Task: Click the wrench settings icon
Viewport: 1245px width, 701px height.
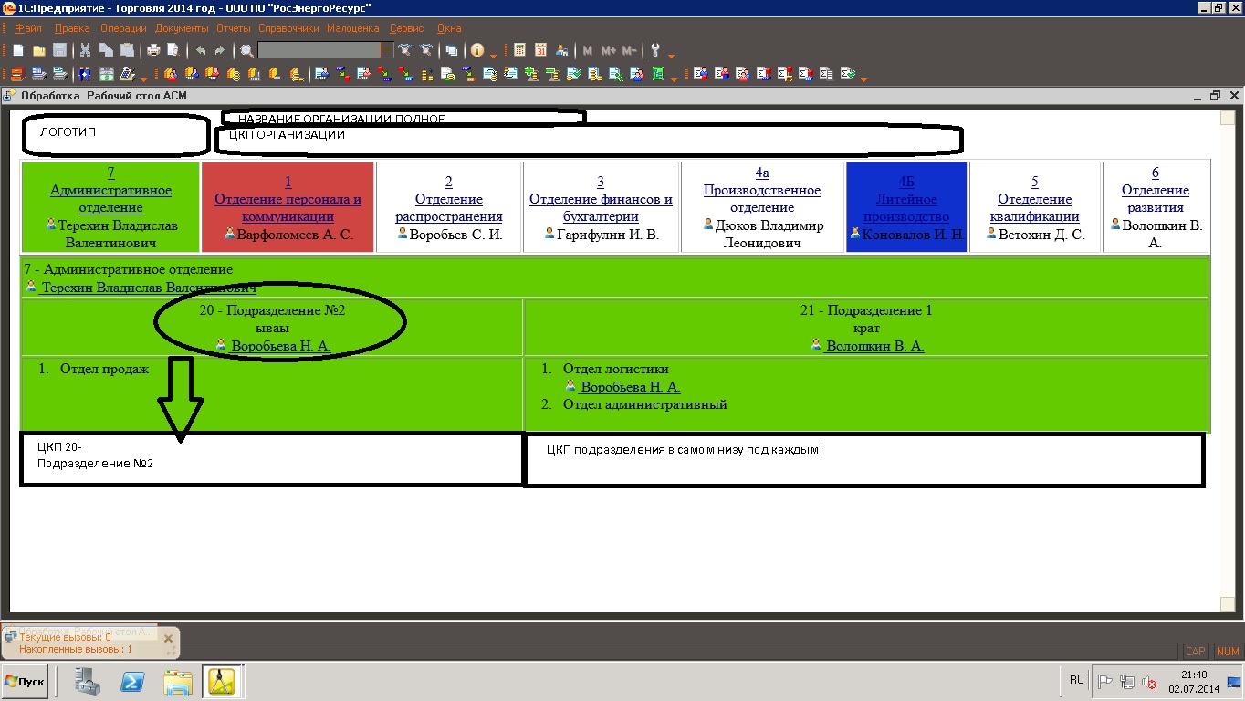Action: [654, 51]
